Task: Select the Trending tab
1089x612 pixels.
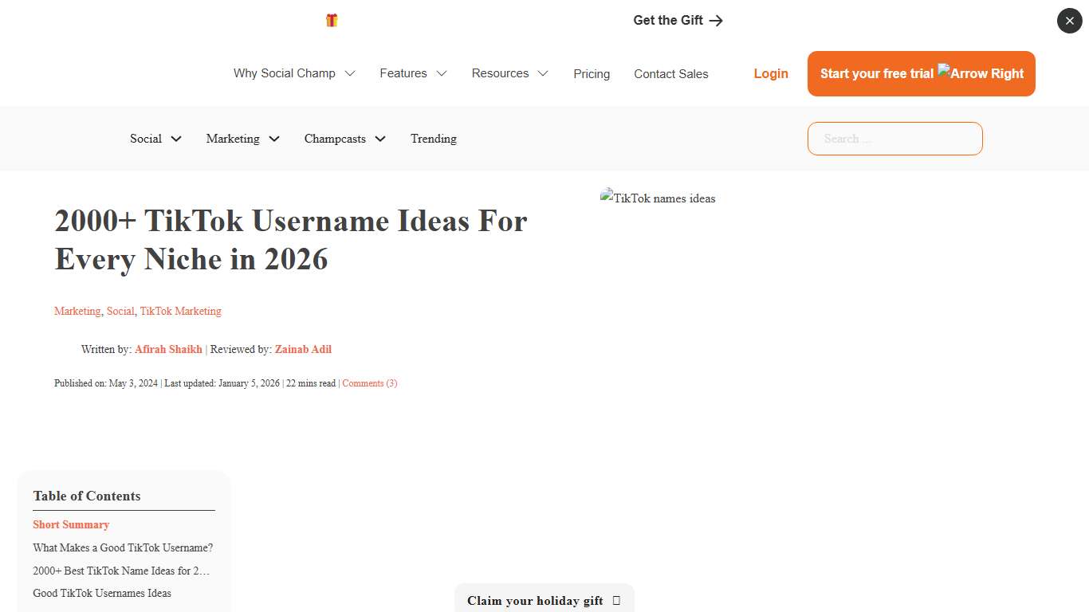Action: [433, 139]
